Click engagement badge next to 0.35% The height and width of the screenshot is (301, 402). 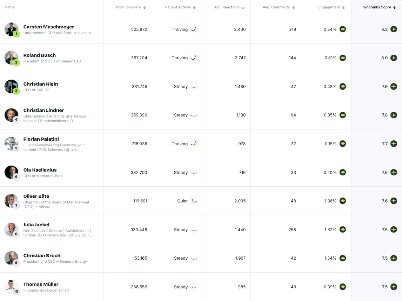tap(343, 115)
